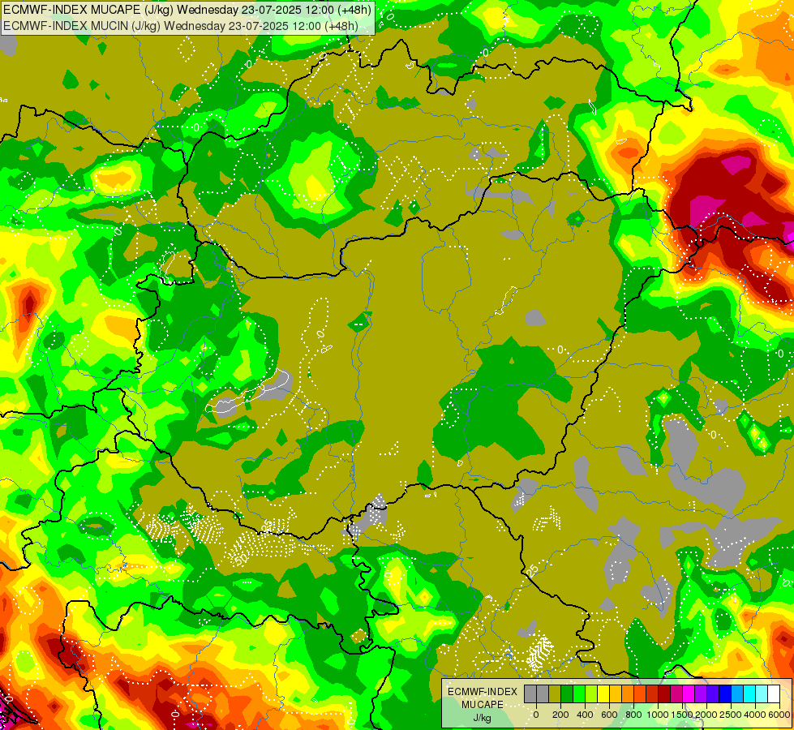Click the legend scale value 2000
The height and width of the screenshot is (730, 794).
coord(706,715)
